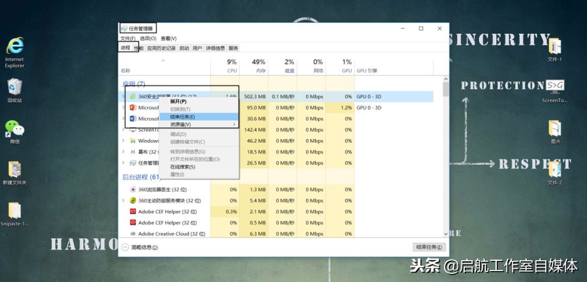This screenshot has width=587, height=282.
Task: Expand the Windows Explorer process row
Action: (x=123, y=141)
